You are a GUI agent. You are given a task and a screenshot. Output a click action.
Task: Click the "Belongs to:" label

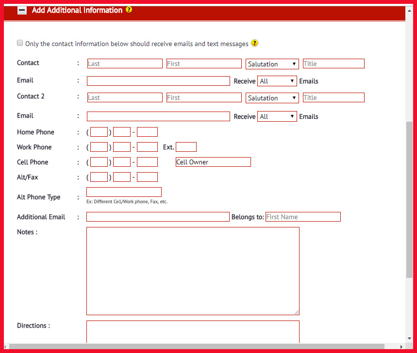point(248,217)
